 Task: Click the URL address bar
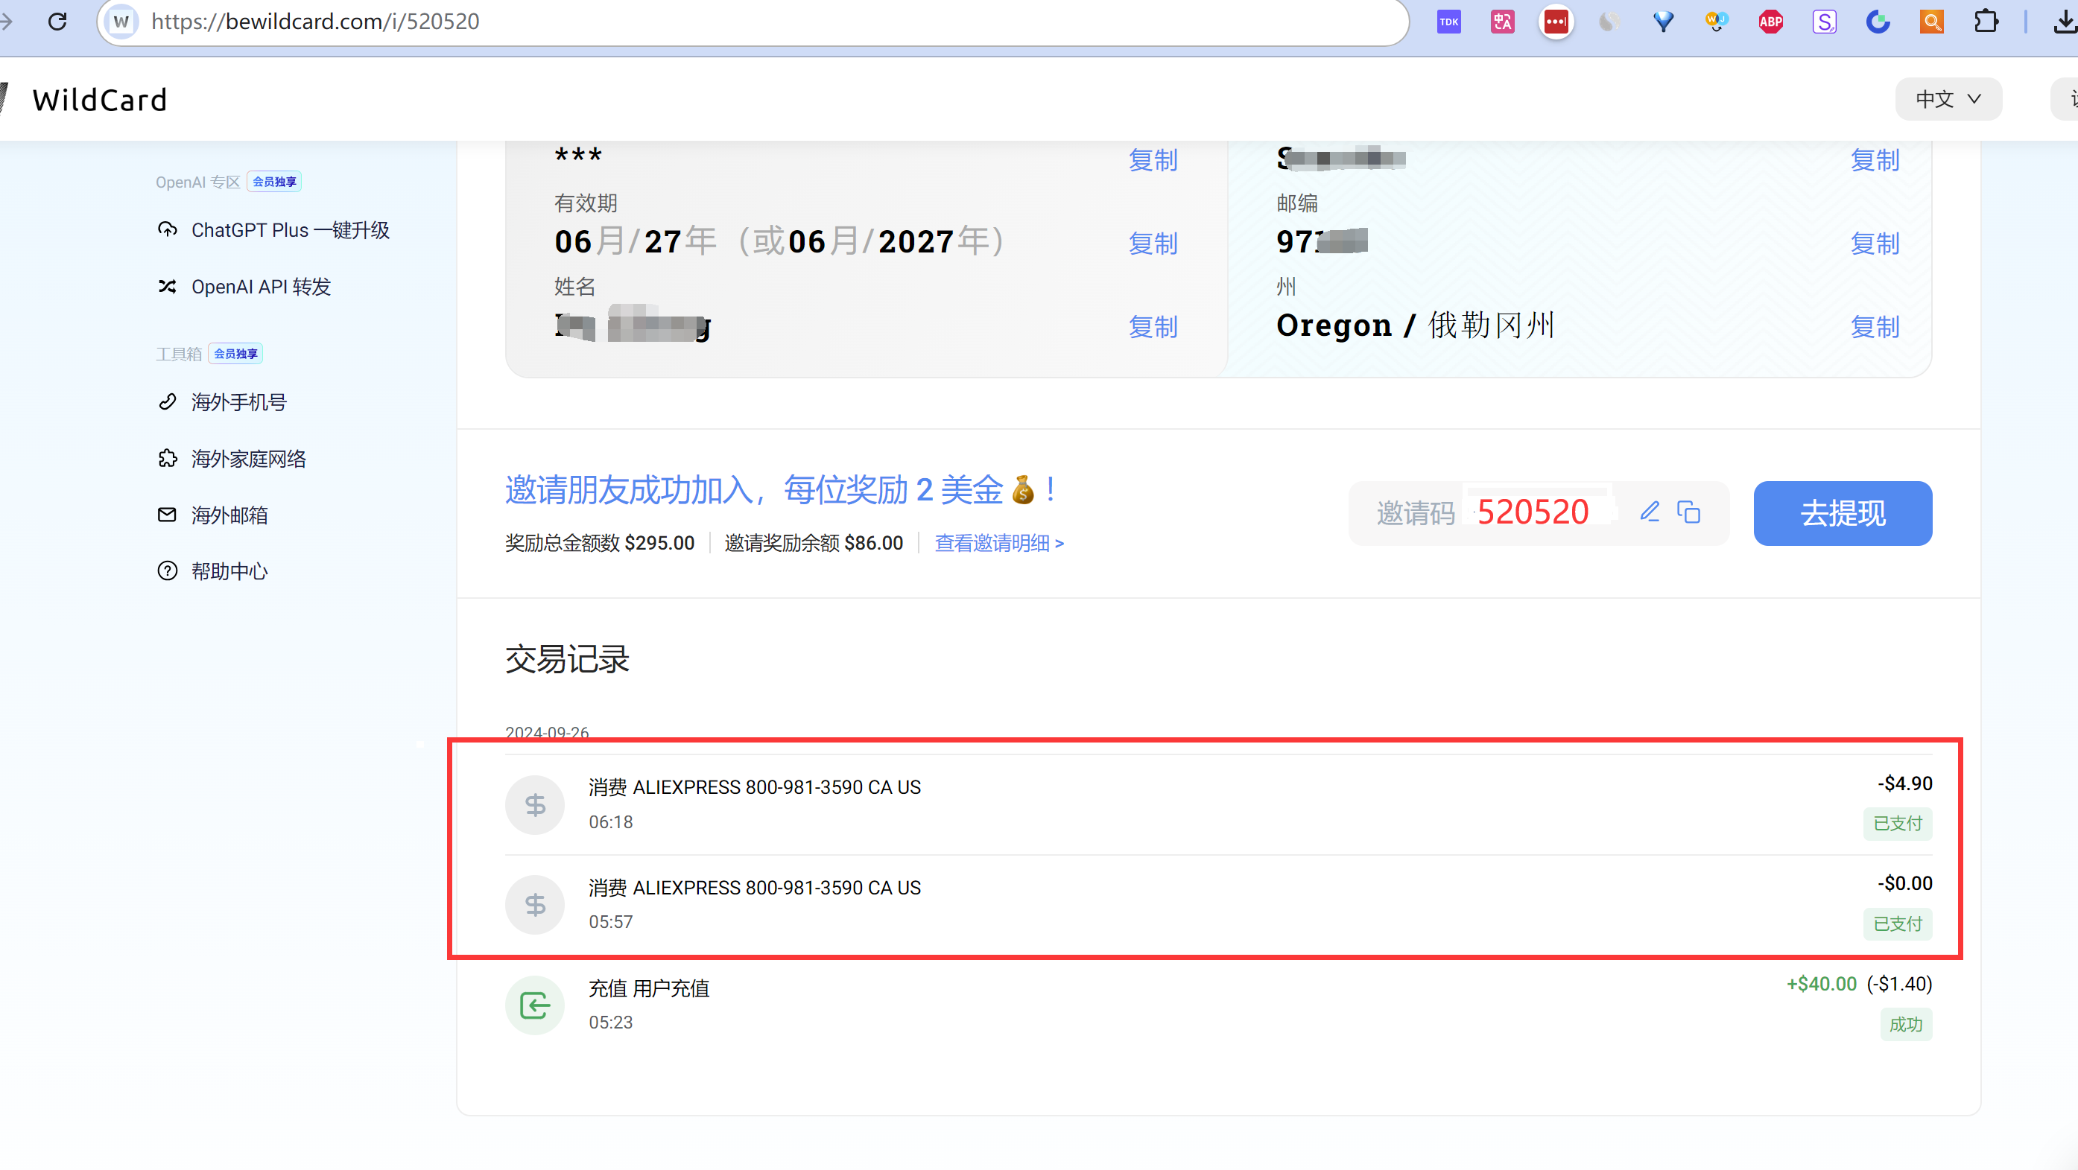[x=752, y=22]
